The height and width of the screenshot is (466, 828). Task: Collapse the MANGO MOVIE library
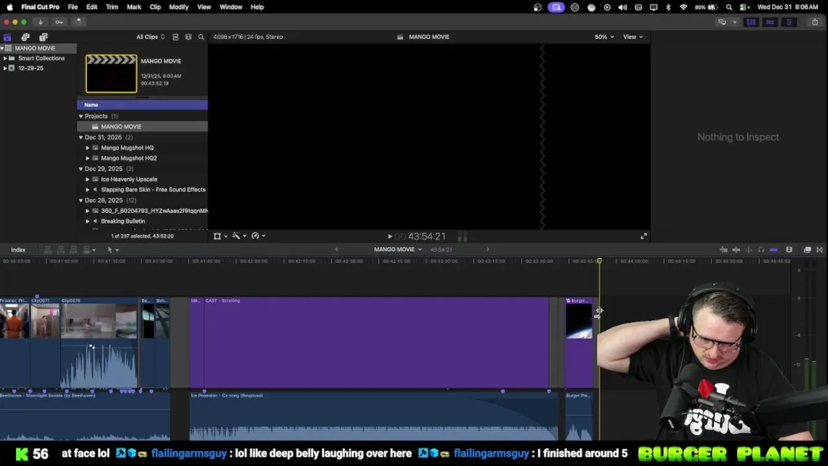pos(2,48)
